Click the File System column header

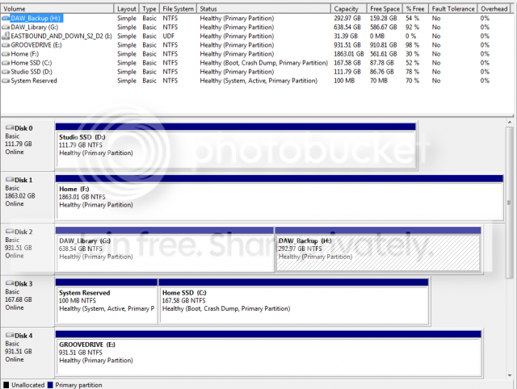click(x=178, y=9)
